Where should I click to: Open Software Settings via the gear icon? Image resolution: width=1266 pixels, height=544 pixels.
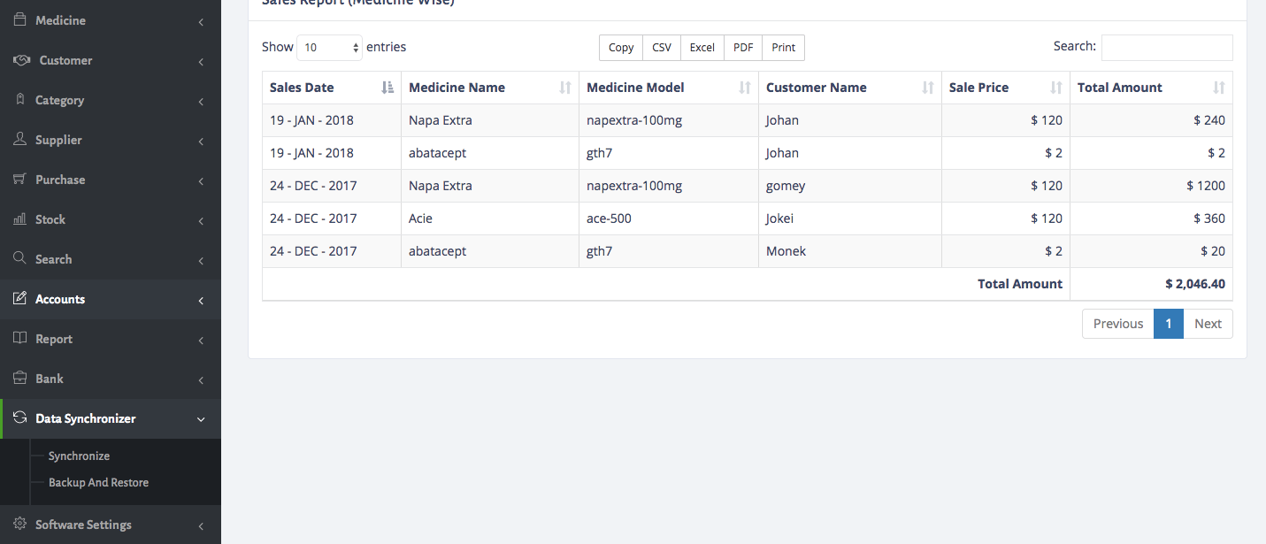(x=19, y=524)
